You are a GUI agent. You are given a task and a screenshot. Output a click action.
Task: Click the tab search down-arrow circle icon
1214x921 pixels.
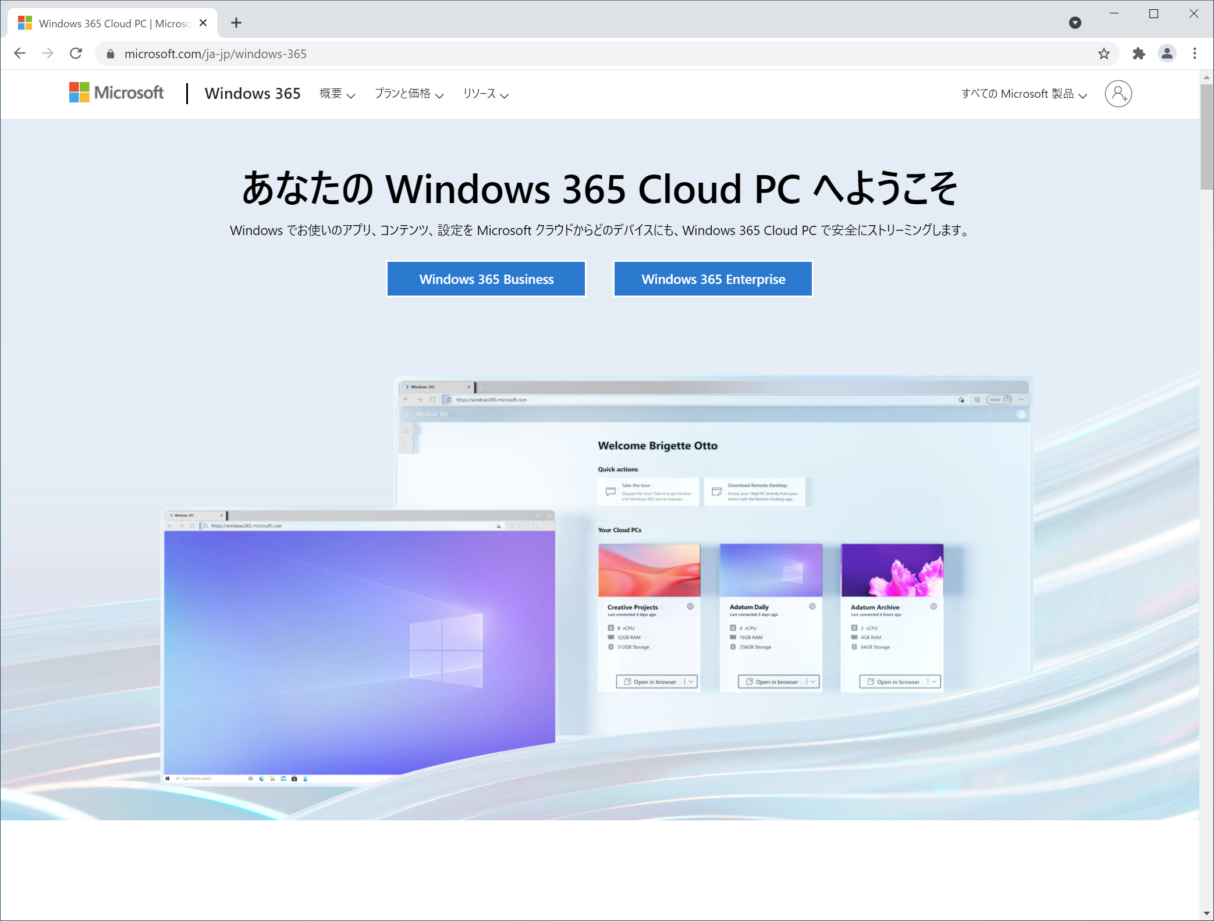1075,23
